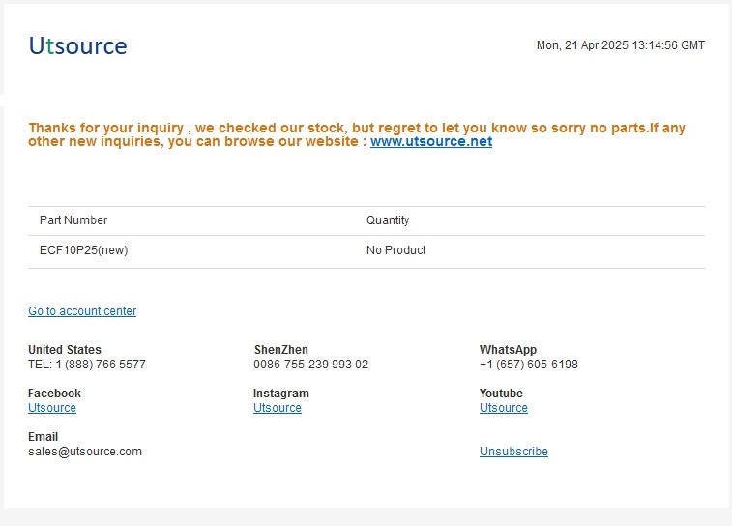The image size is (732, 526).
Task: Click the Utsource logo
Action: point(78,46)
